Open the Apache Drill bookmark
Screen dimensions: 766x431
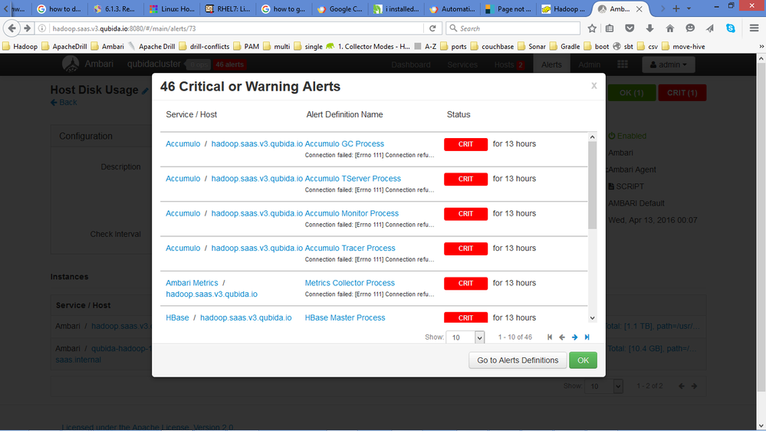pyautogui.click(x=152, y=47)
